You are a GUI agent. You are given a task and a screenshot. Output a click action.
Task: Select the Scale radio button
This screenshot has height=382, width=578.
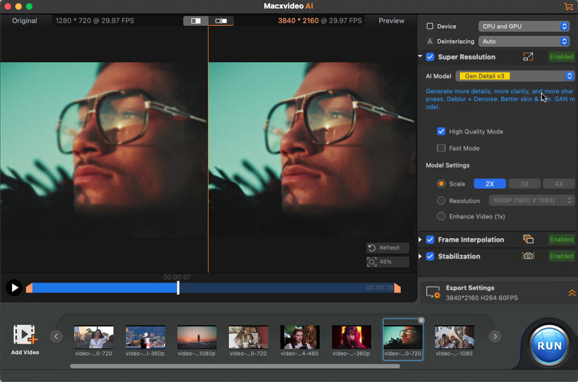pos(441,184)
